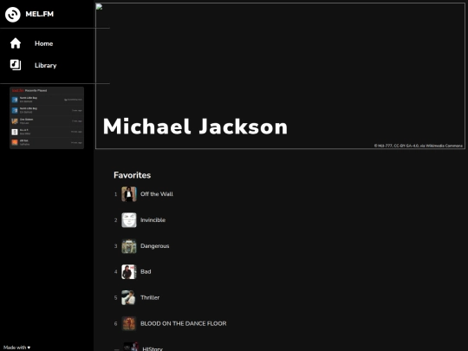
Task: Select the Bad album title
Action: click(x=146, y=271)
